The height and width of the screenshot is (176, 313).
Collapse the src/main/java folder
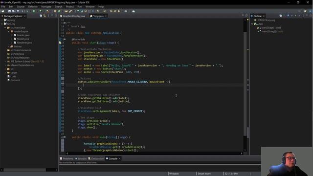pos(5,28)
